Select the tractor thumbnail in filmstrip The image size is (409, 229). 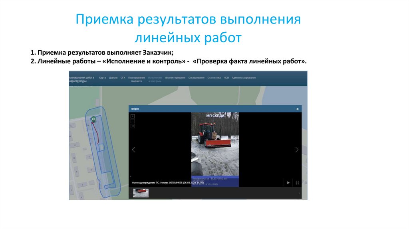(x=141, y=193)
